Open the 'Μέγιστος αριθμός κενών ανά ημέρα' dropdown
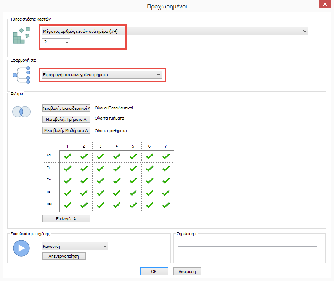This screenshot has height=281, width=334. [x=174, y=31]
